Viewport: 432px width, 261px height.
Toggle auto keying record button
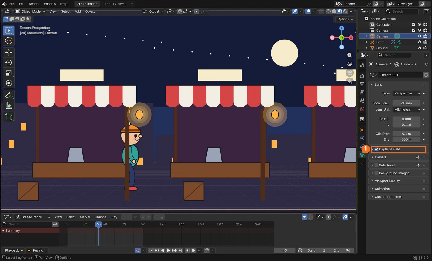(138, 250)
